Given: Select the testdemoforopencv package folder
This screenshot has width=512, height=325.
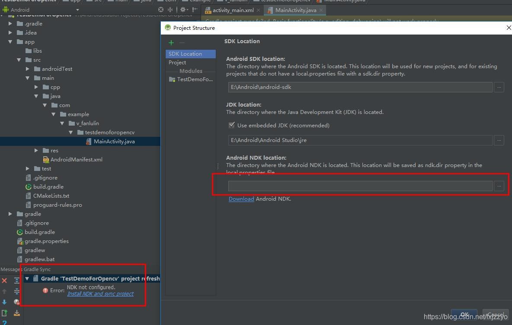Looking at the screenshot, I should click(110, 133).
